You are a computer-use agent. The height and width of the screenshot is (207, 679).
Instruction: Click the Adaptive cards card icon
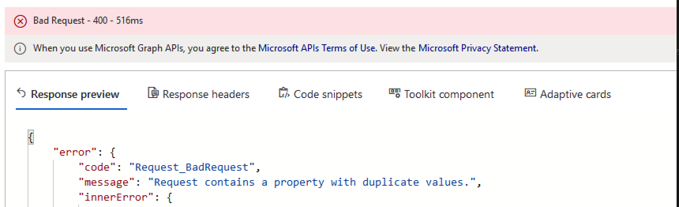[530, 93]
